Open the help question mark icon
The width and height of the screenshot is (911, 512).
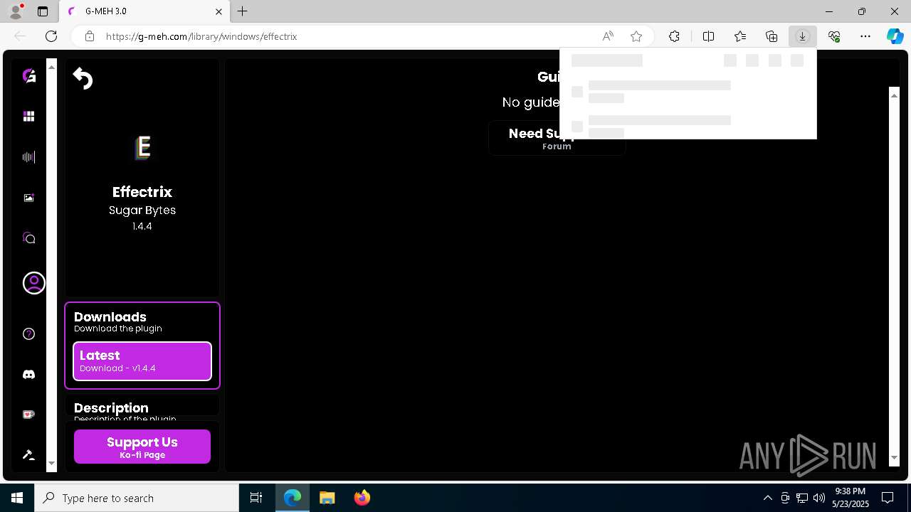tap(29, 334)
